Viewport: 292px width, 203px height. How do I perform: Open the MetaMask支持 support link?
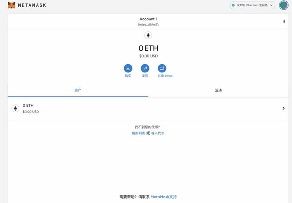(164, 197)
